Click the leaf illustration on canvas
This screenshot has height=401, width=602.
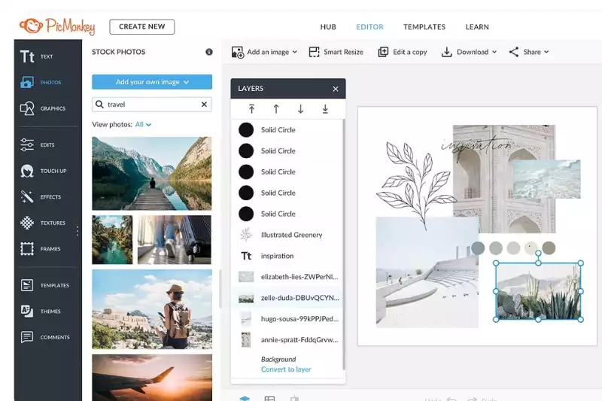417,186
